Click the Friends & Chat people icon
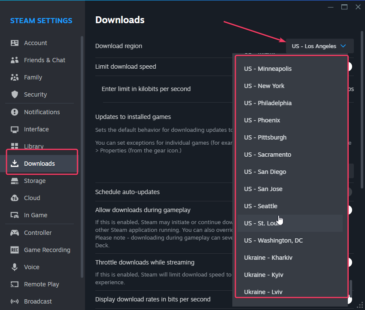This screenshot has height=310, width=365. tap(15, 60)
